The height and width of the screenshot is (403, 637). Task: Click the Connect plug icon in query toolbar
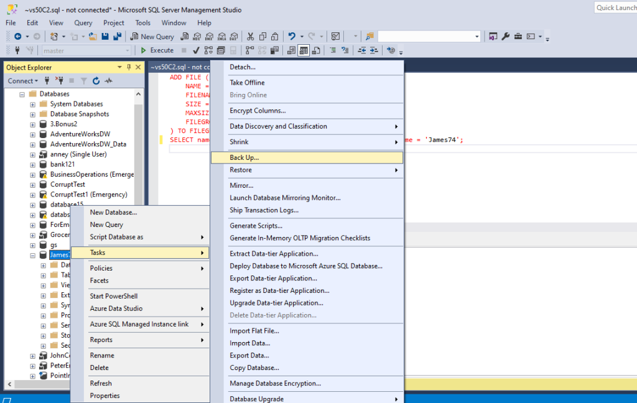click(17, 50)
